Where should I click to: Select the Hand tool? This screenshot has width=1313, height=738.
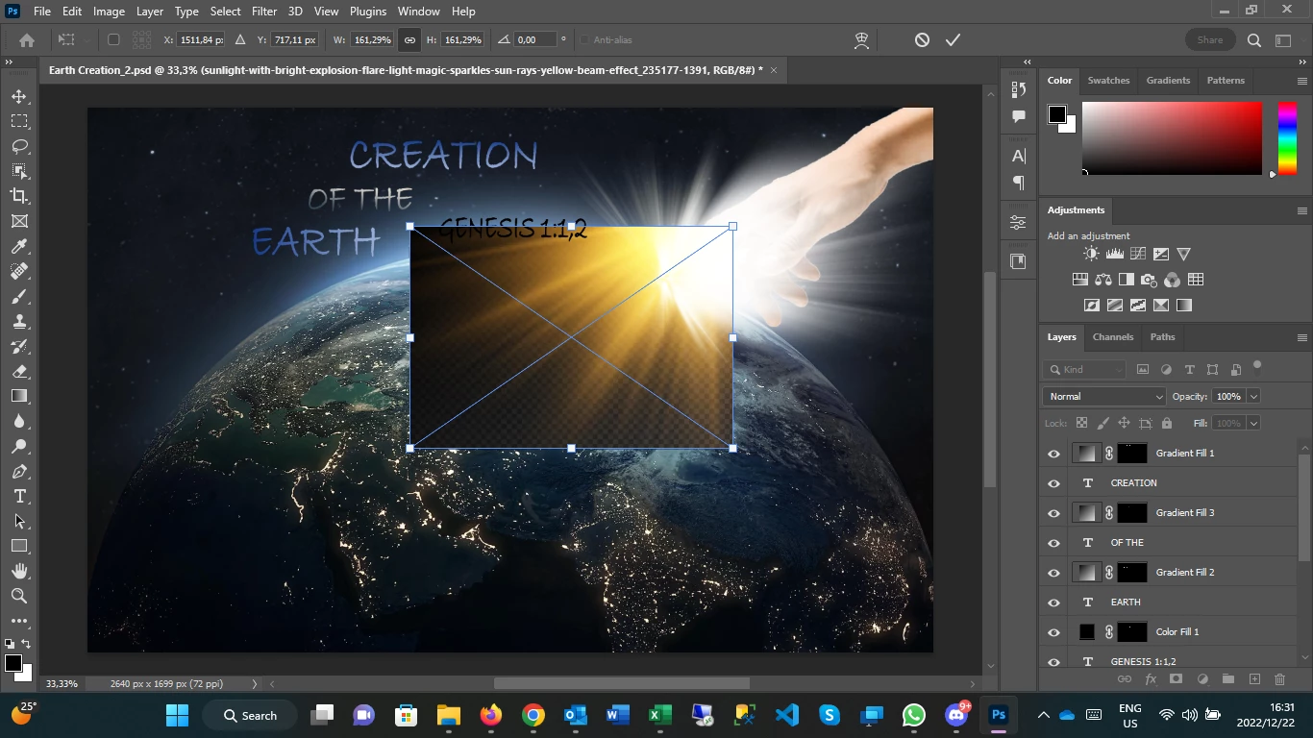tap(19, 571)
